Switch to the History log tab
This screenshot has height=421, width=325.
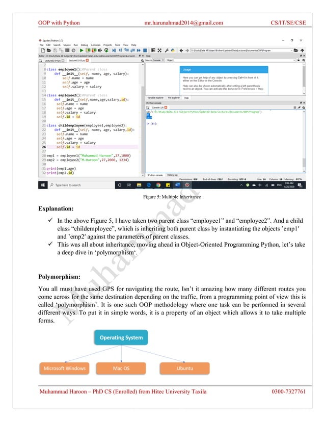[172, 175]
